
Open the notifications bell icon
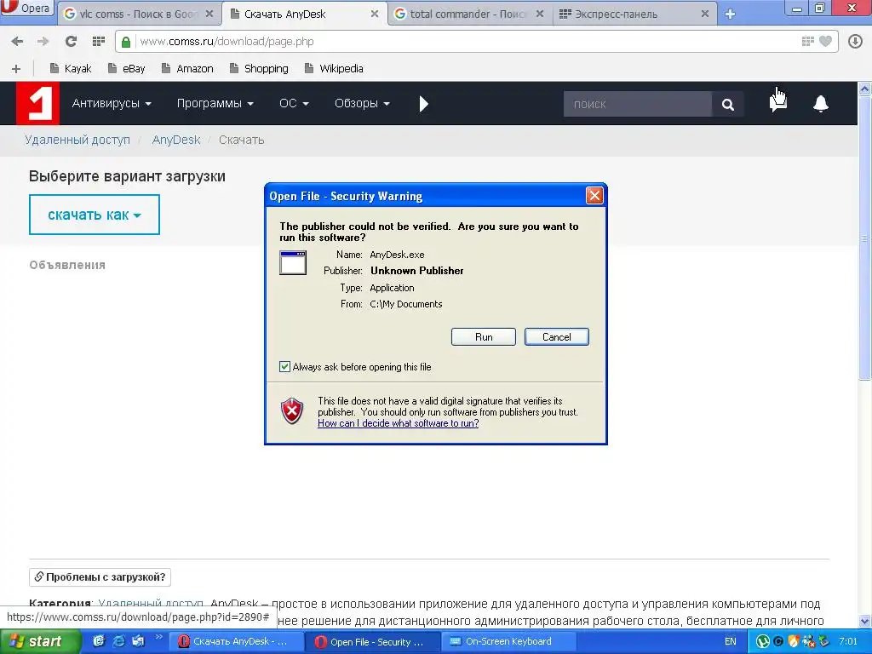[x=821, y=103]
